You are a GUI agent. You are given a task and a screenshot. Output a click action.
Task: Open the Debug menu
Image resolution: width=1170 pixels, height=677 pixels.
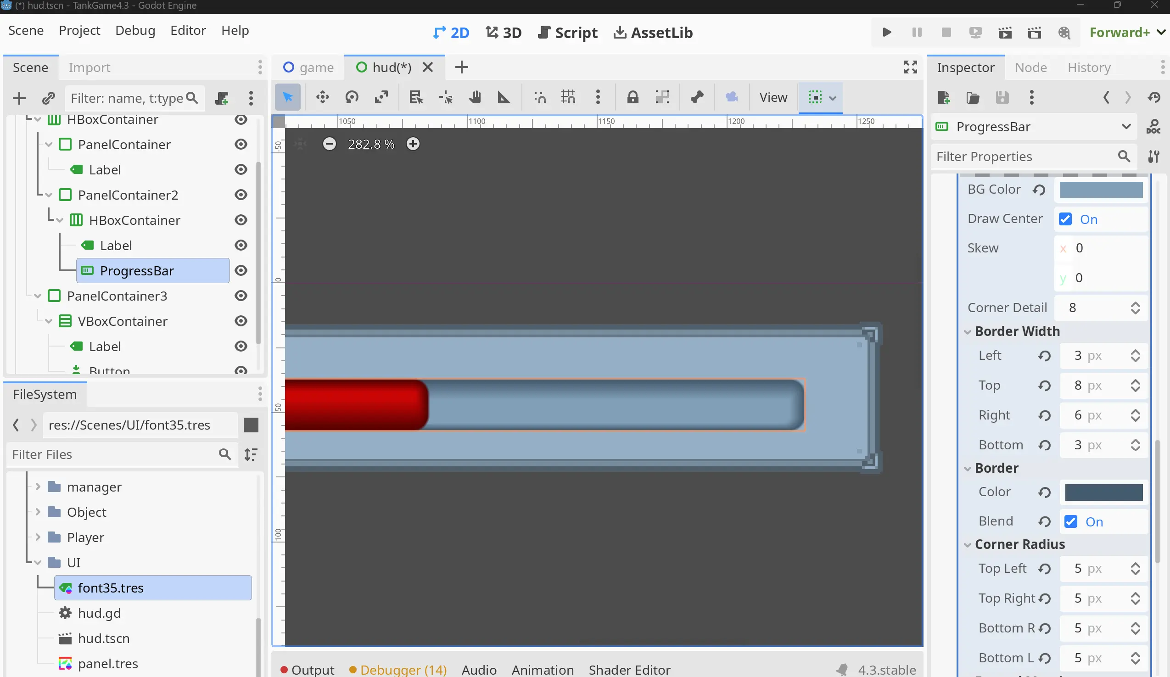(135, 31)
